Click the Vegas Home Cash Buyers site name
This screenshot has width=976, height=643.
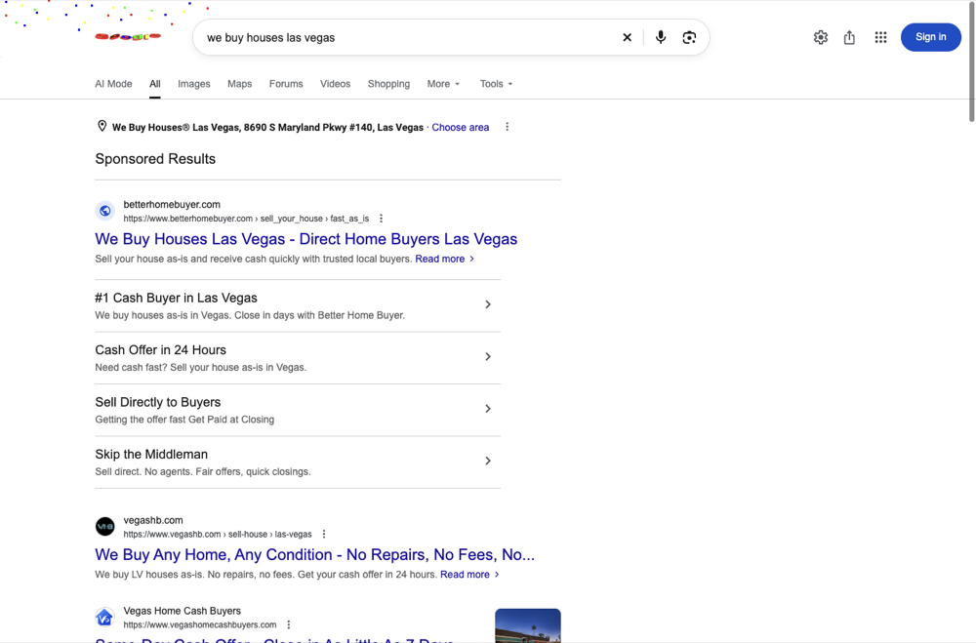pyautogui.click(x=182, y=611)
